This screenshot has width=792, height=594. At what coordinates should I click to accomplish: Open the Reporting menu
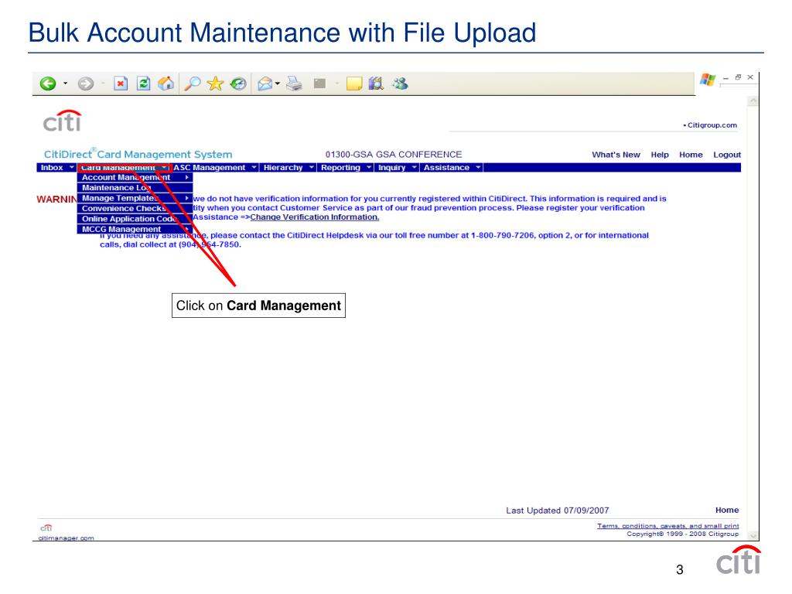(346, 168)
